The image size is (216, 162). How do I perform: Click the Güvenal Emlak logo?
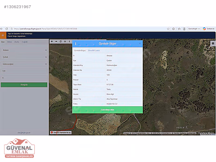pos(19,148)
